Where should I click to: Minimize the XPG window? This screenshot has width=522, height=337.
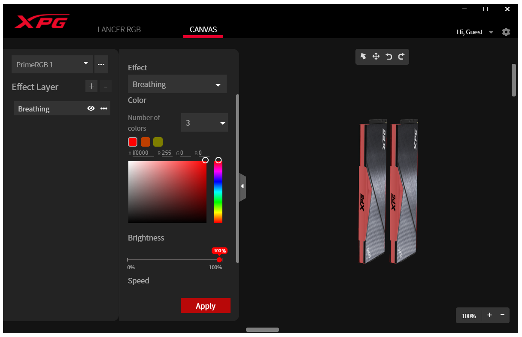464,9
